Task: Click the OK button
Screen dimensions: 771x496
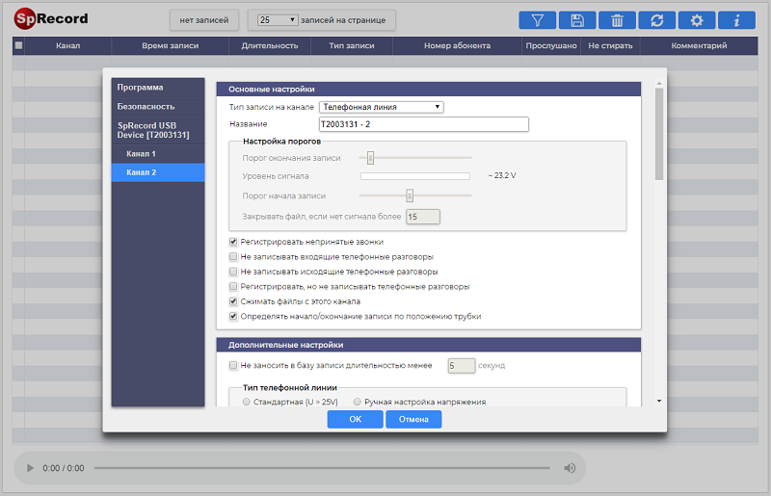Action: (355, 419)
